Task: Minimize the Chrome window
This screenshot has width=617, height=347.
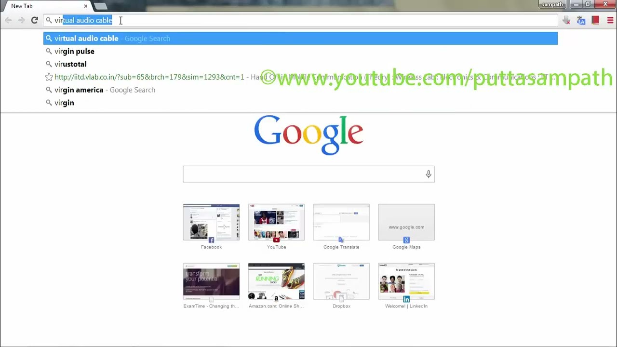Action: coord(576,4)
